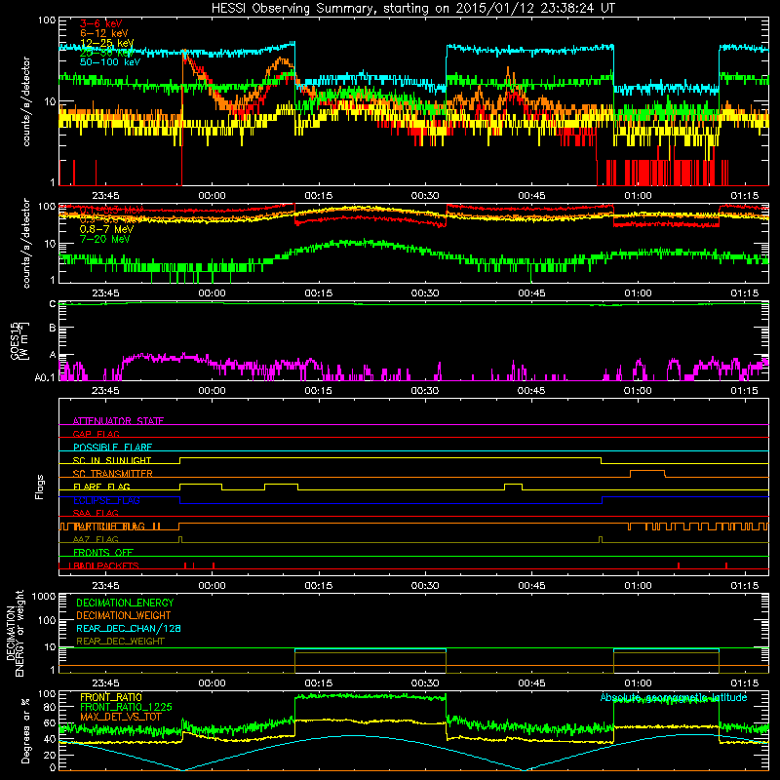This screenshot has height=780, width=780.
Task: Click the BAD_PACKETS flag label
Action: 104,565
